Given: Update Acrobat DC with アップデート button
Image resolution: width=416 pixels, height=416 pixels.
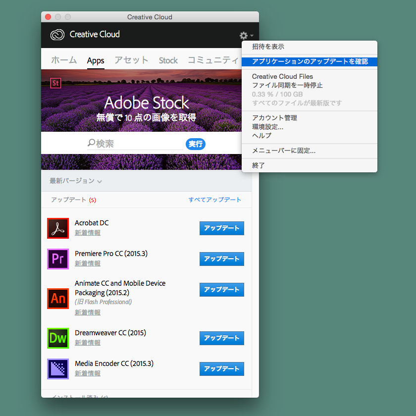Looking at the screenshot, I should click(x=222, y=228).
